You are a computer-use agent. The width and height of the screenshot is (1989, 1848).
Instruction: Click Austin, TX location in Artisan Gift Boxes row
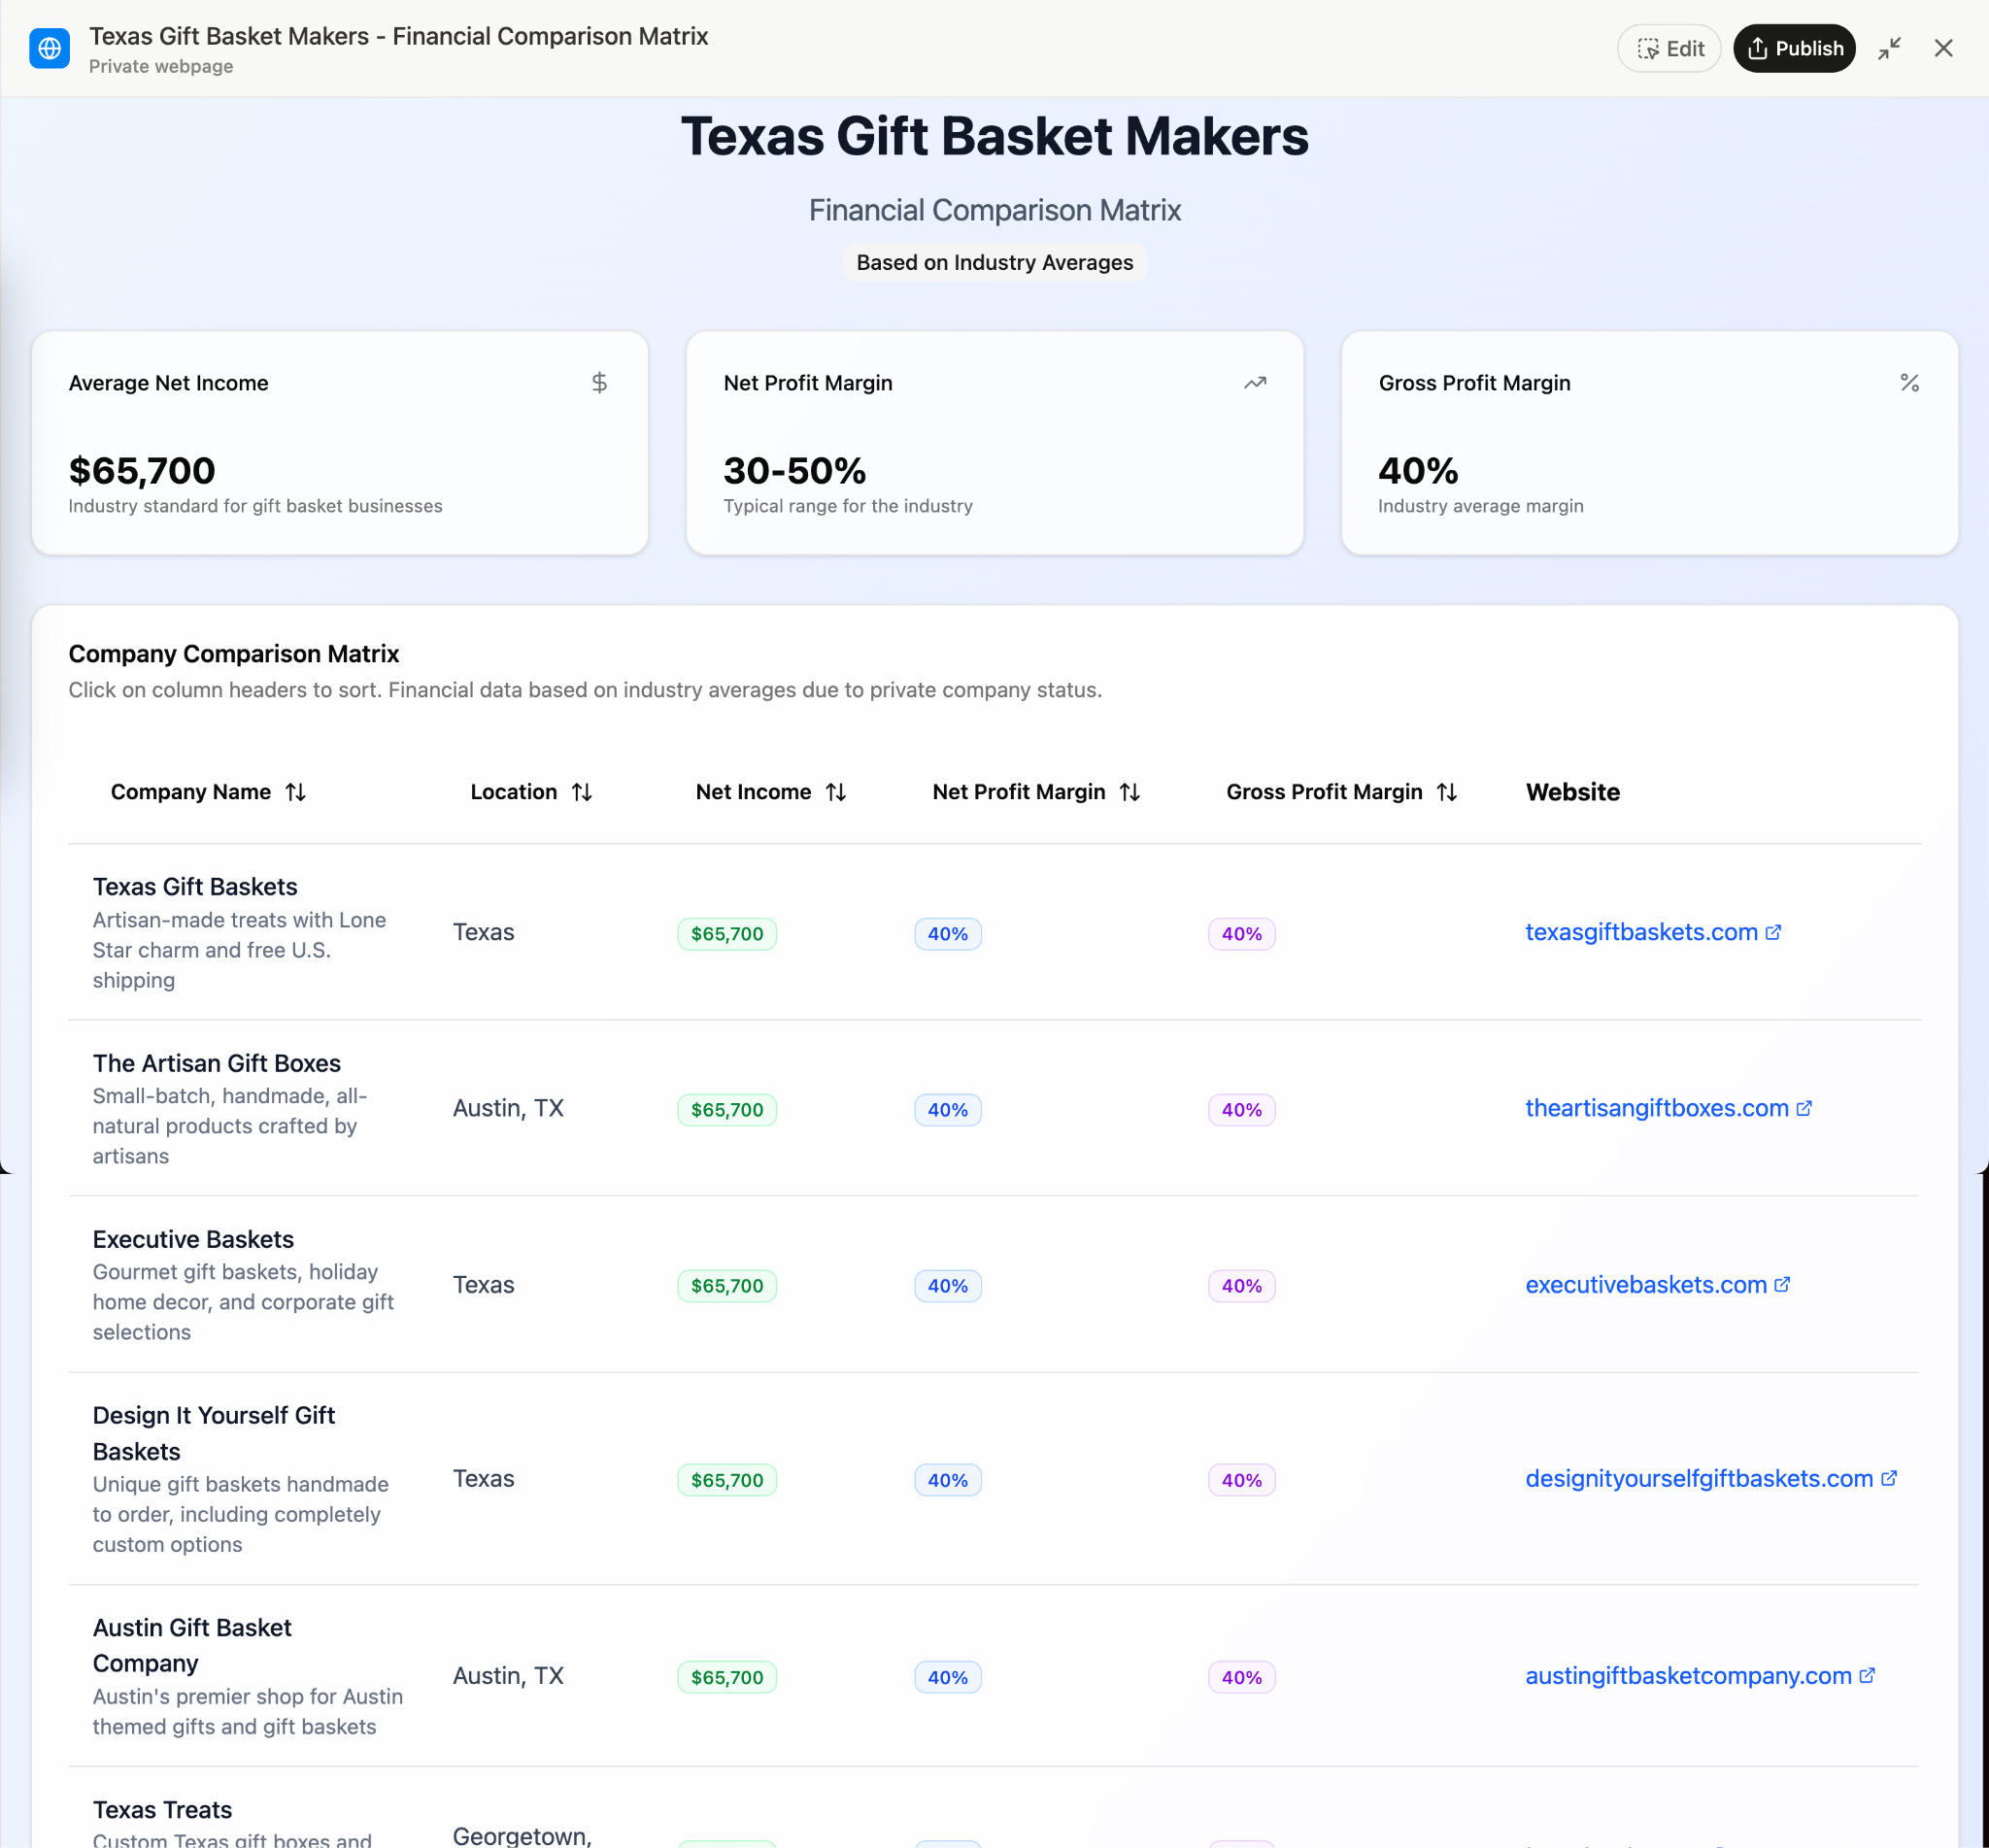tap(508, 1108)
